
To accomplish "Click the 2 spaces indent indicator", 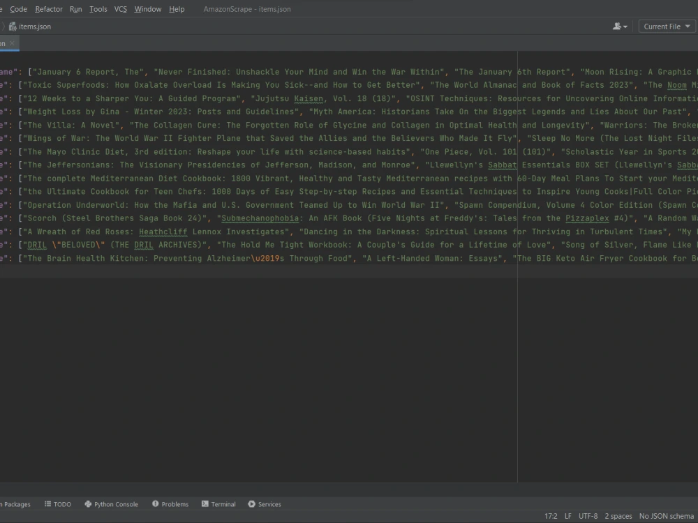I will pos(617,515).
